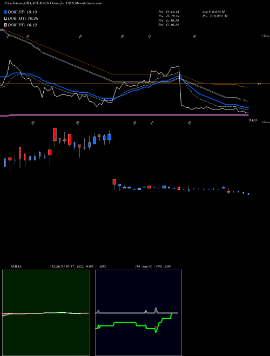Click the ADX '(14 day) 0, +100, -100' values
Screen dimensions: 270x356
(152, 266)
